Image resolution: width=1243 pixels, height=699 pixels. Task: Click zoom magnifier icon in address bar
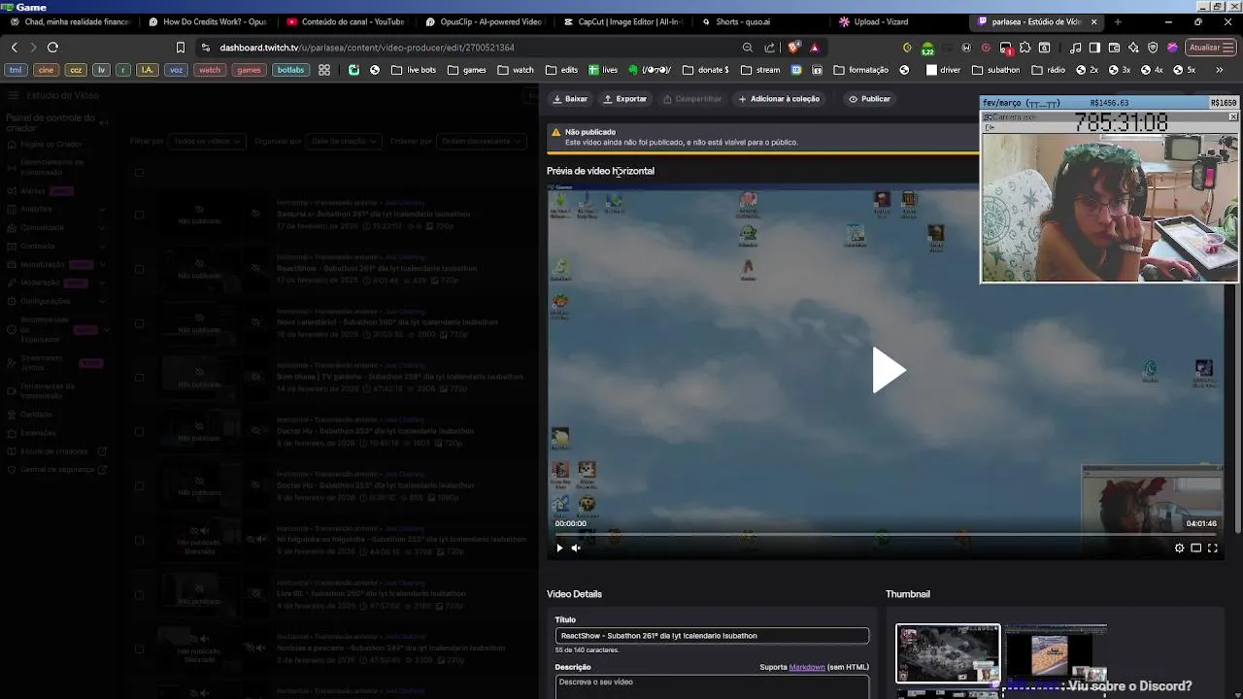point(747,48)
